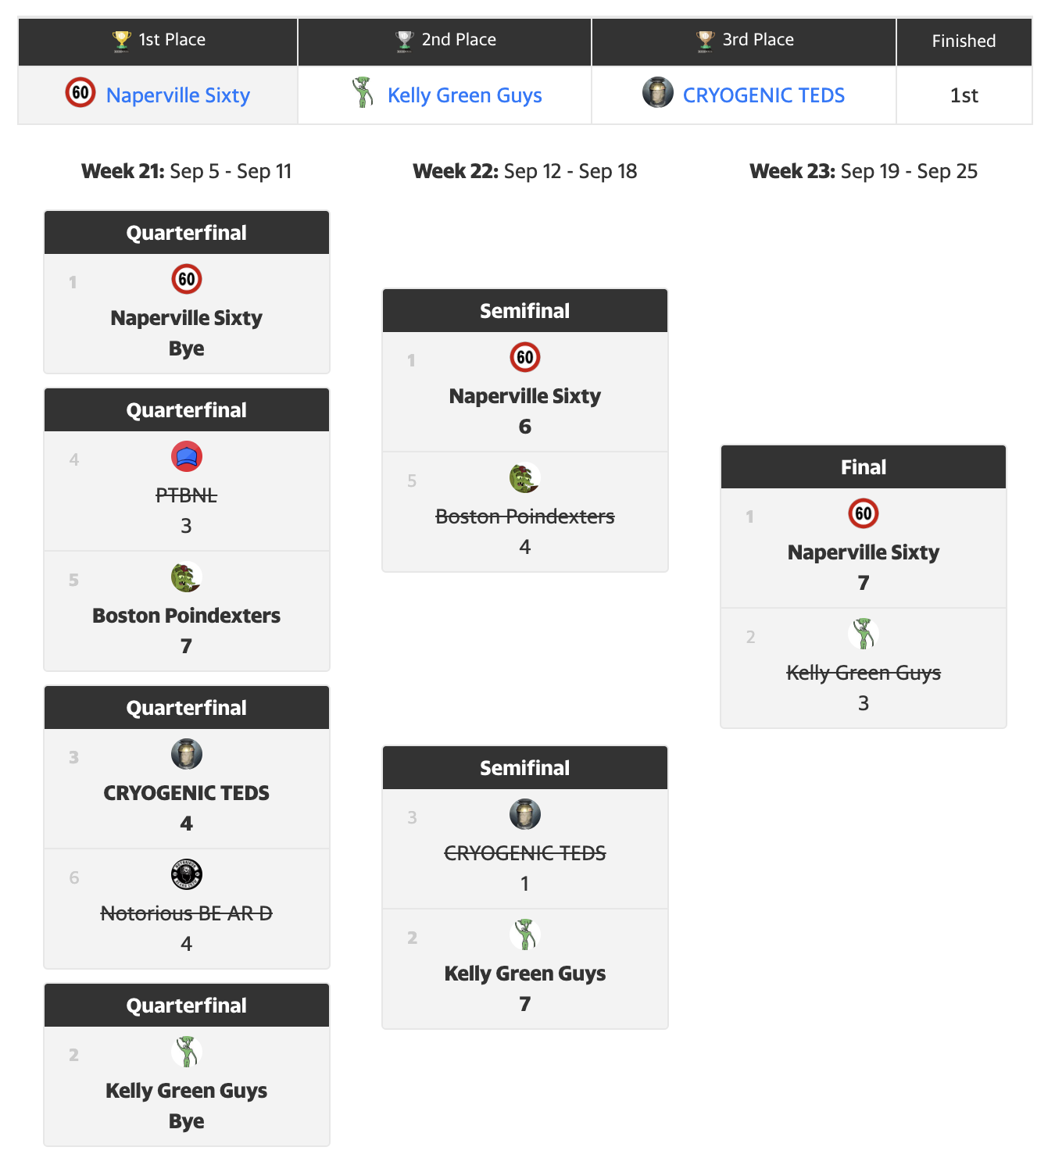Select Kelly Green Guys name in second semifinal
This screenshot has width=1055, height=1172.
pyautogui.click(x=525, y=974)
